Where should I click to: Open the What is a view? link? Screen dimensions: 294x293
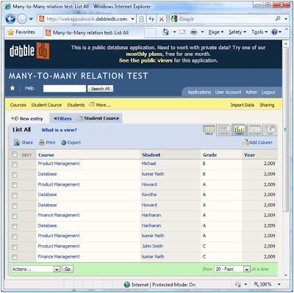coord(60,130)
